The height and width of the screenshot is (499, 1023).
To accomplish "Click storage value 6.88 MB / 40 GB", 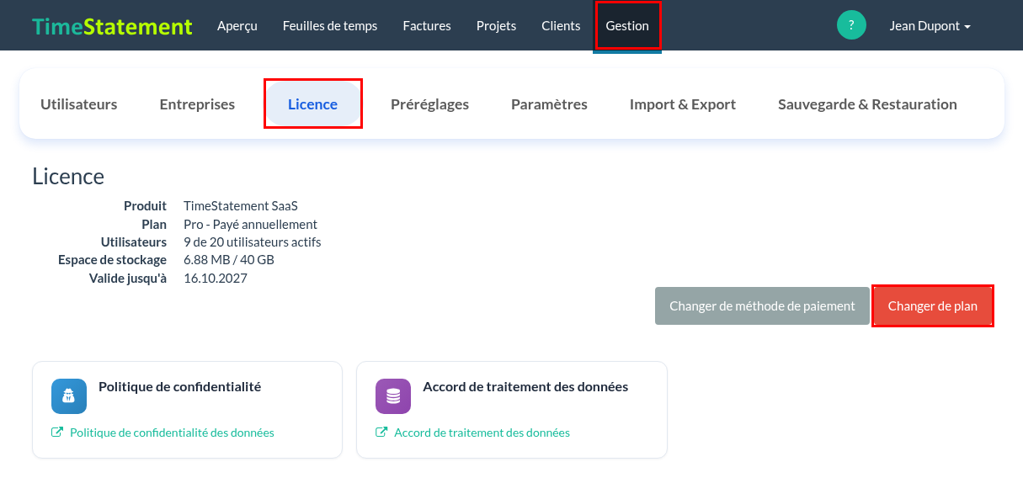I will click(229, 260).
